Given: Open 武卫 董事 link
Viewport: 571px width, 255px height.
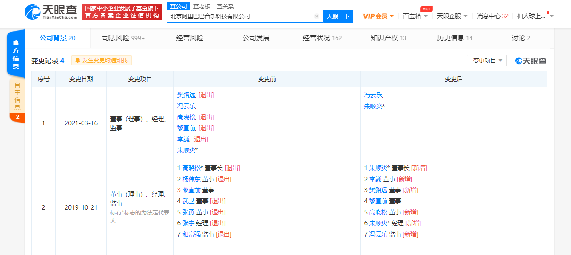Looking at the screenshot, I should point(188,201).
